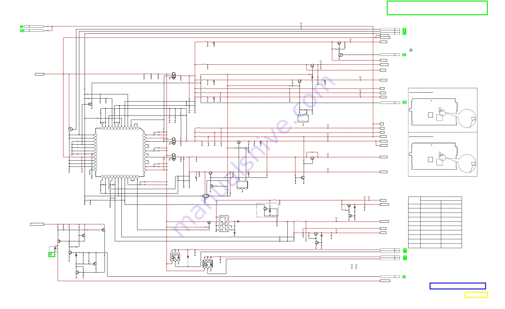This screenshot has width=505, height=309.
Task: Click the empty grid table on the right
Action: (435, 222)
